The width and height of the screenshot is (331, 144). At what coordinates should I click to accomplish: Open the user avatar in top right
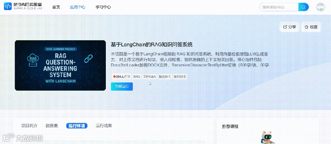[321, 7]
